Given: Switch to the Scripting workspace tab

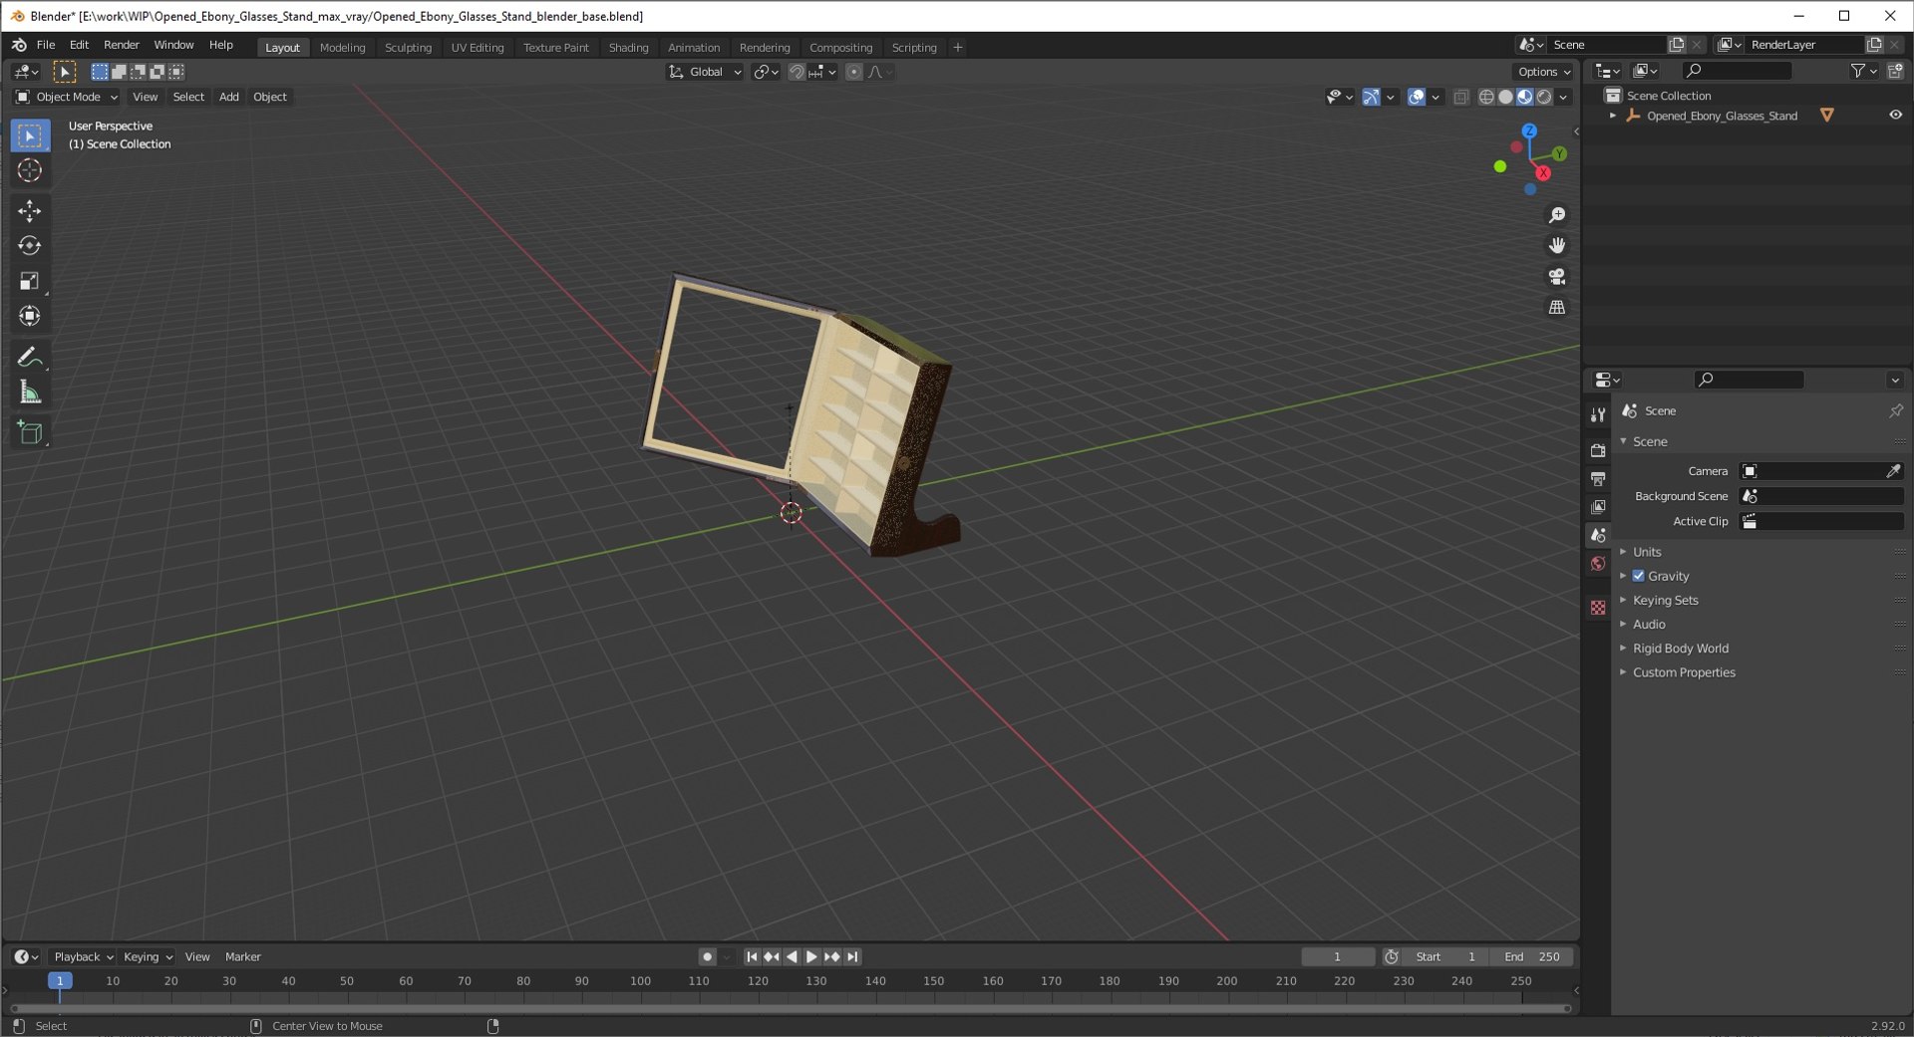Looking at the screenshot, I should (x=914, y=47).
